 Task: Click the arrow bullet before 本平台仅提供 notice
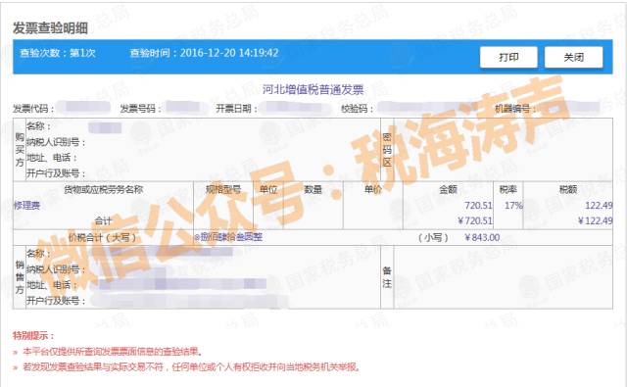point(16,352)
